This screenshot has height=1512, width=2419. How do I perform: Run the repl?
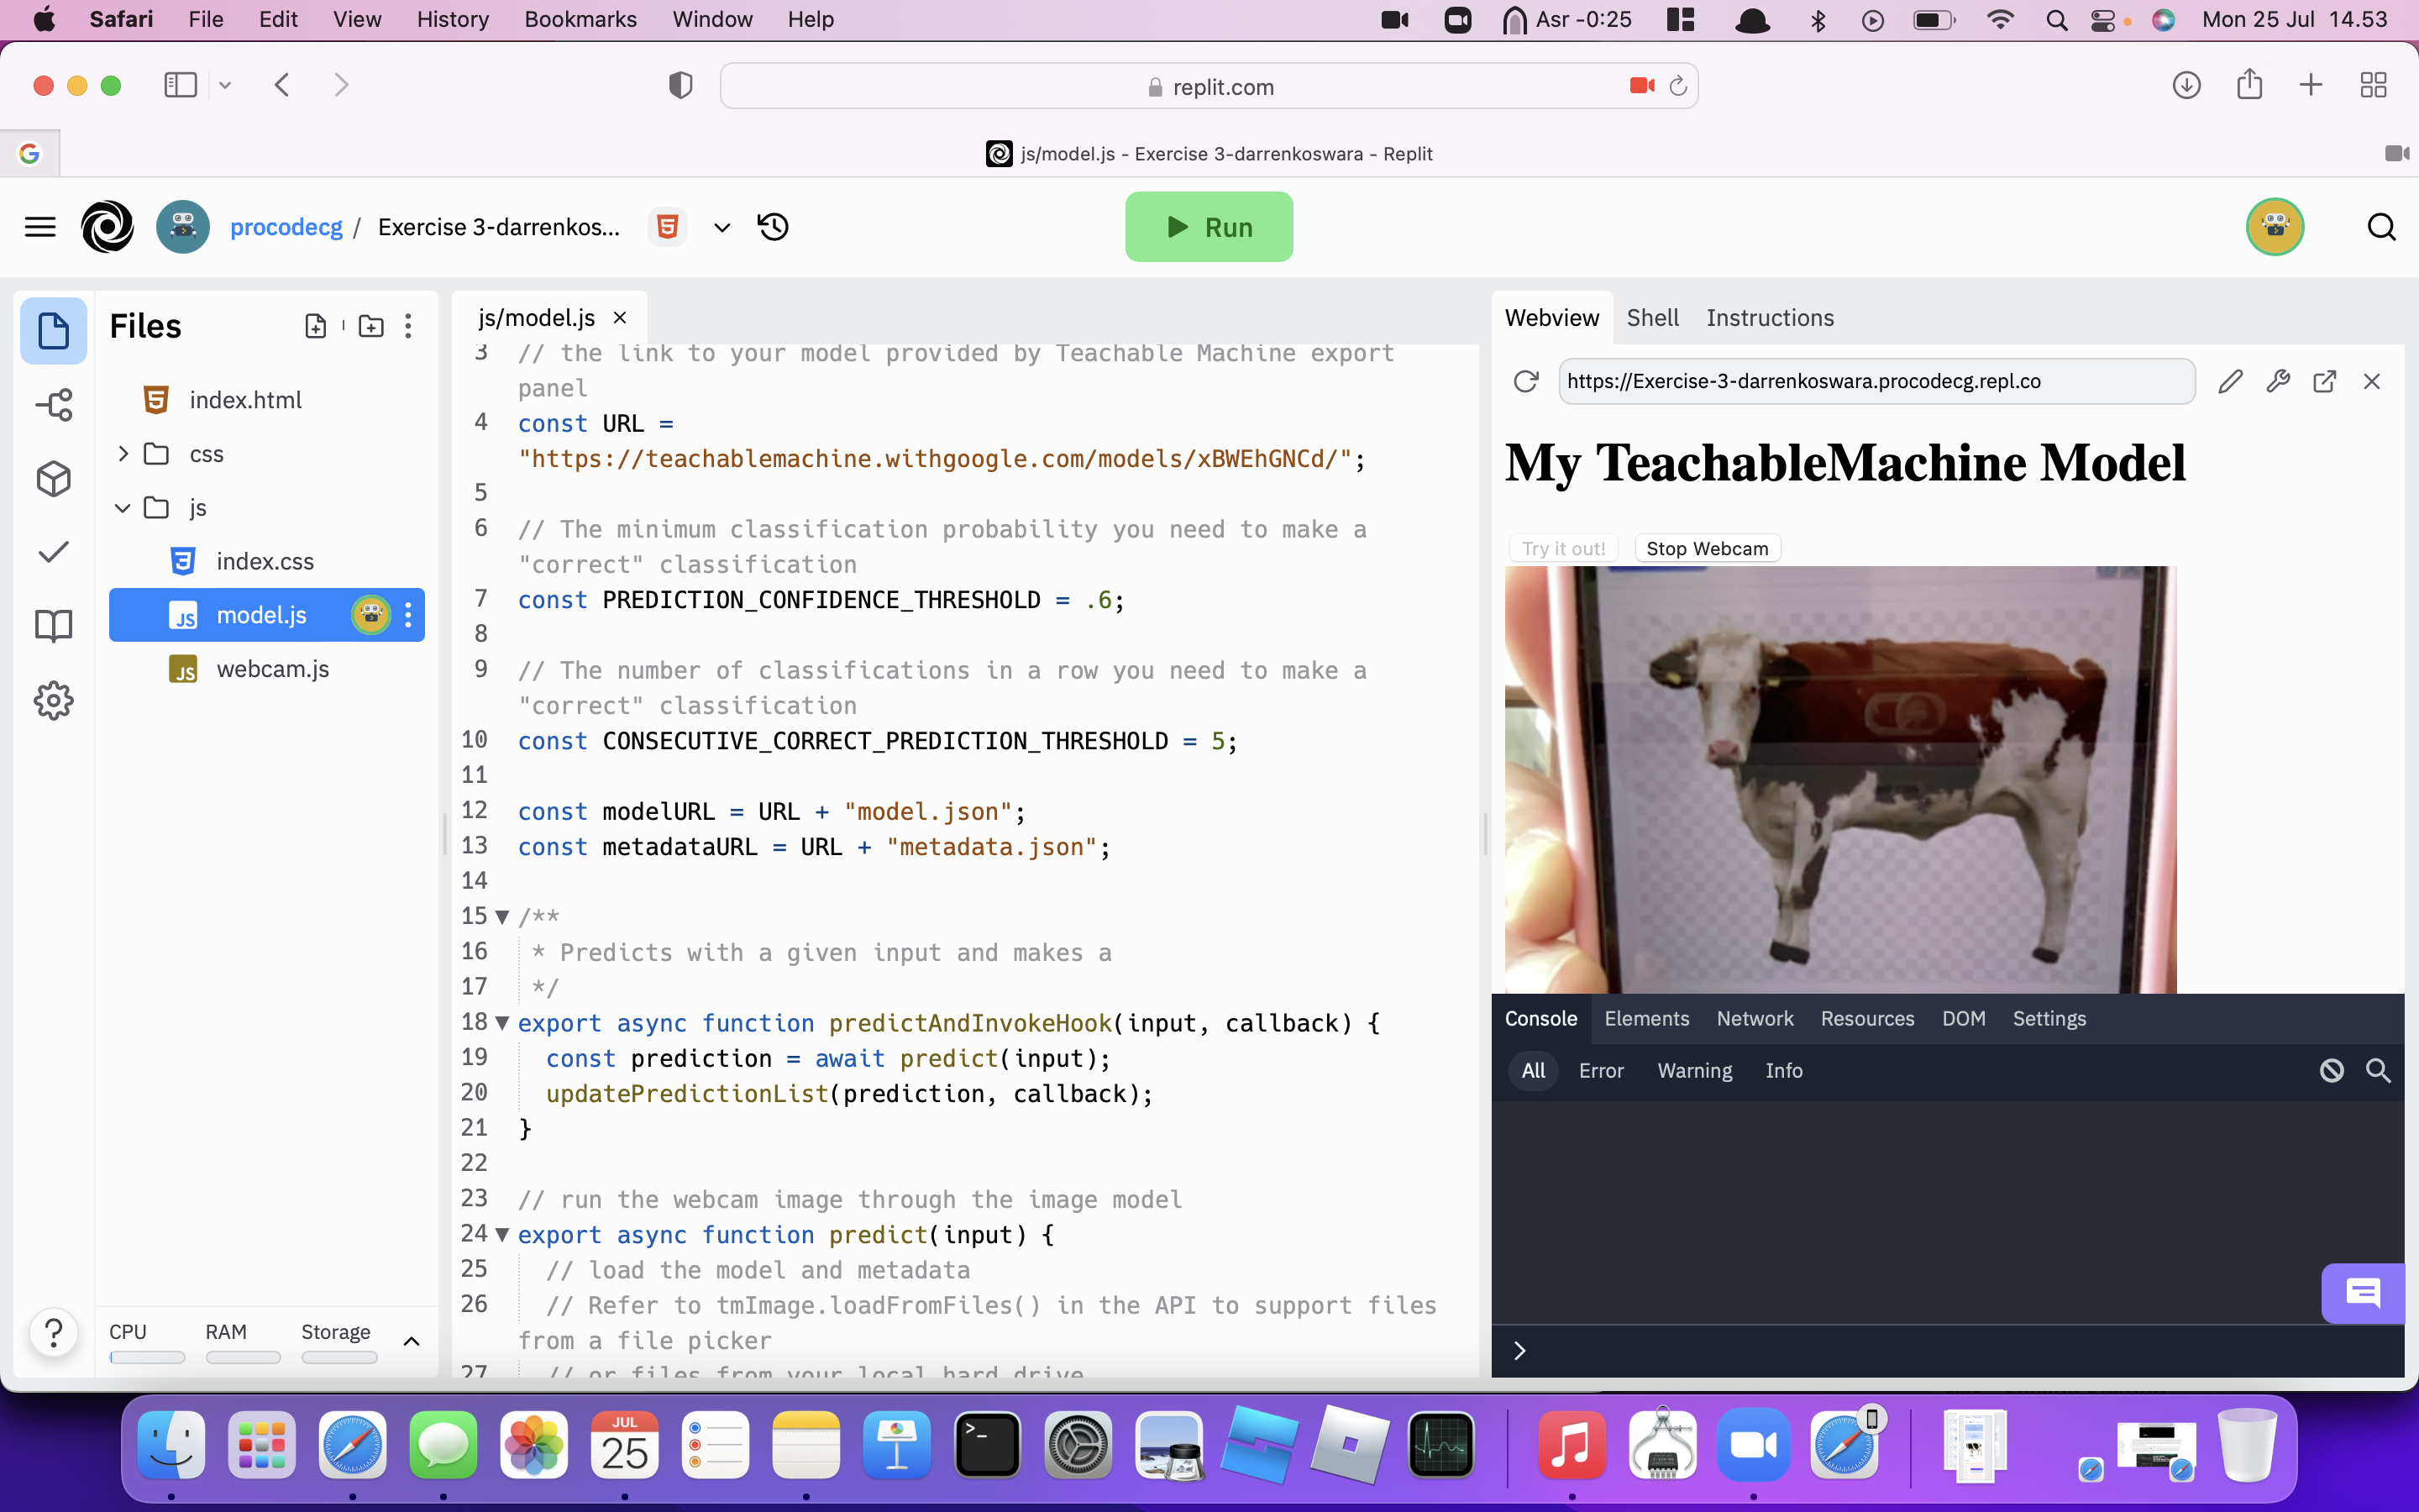click(1209, 227)
